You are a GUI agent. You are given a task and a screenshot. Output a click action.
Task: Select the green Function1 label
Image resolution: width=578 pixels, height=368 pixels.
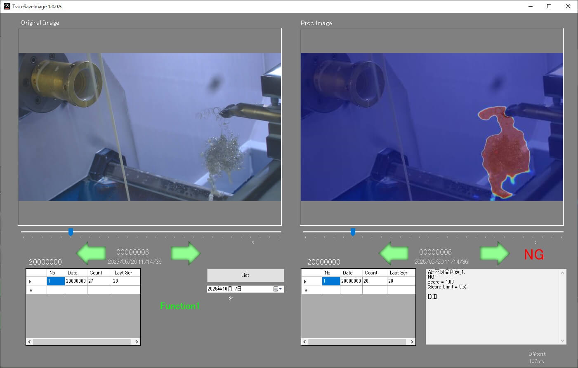(179, 306)
